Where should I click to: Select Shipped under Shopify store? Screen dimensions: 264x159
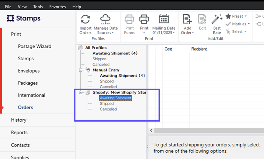coord(107,104)
